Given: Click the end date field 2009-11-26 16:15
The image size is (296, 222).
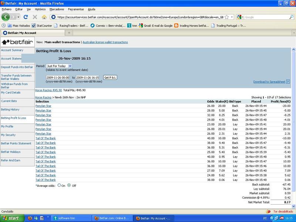Looking at the screenshot, I should point(88,78).
